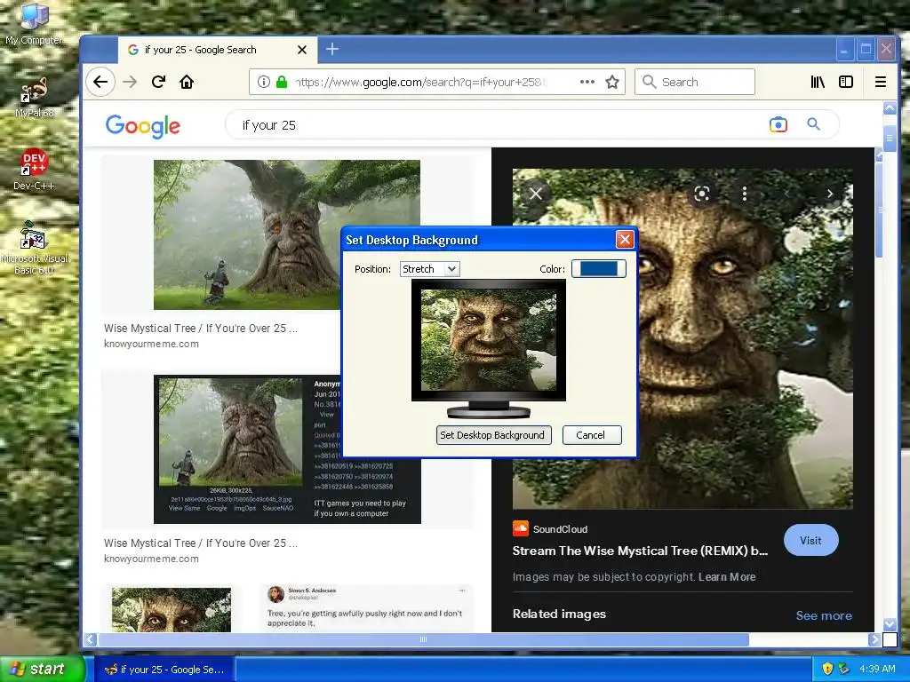Click the horizontal scrollbar left arrow
The height and width of the screenshot is (682, 910).
click(90, 639)
